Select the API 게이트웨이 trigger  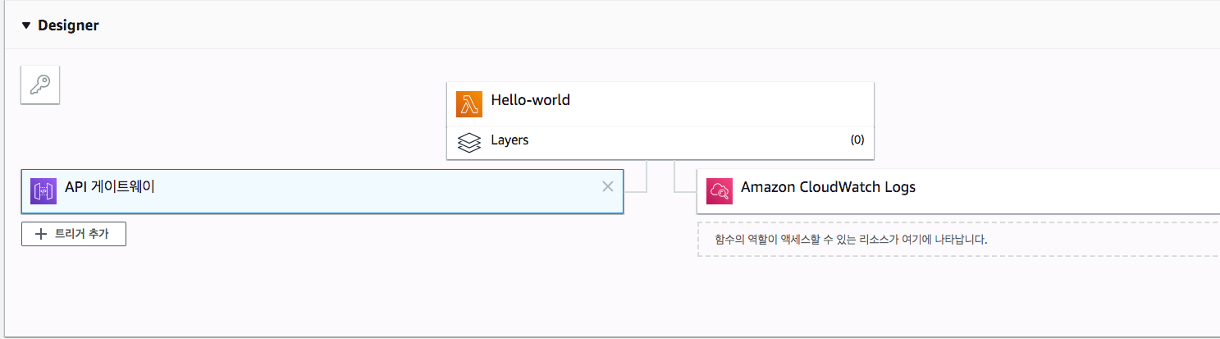322,191
